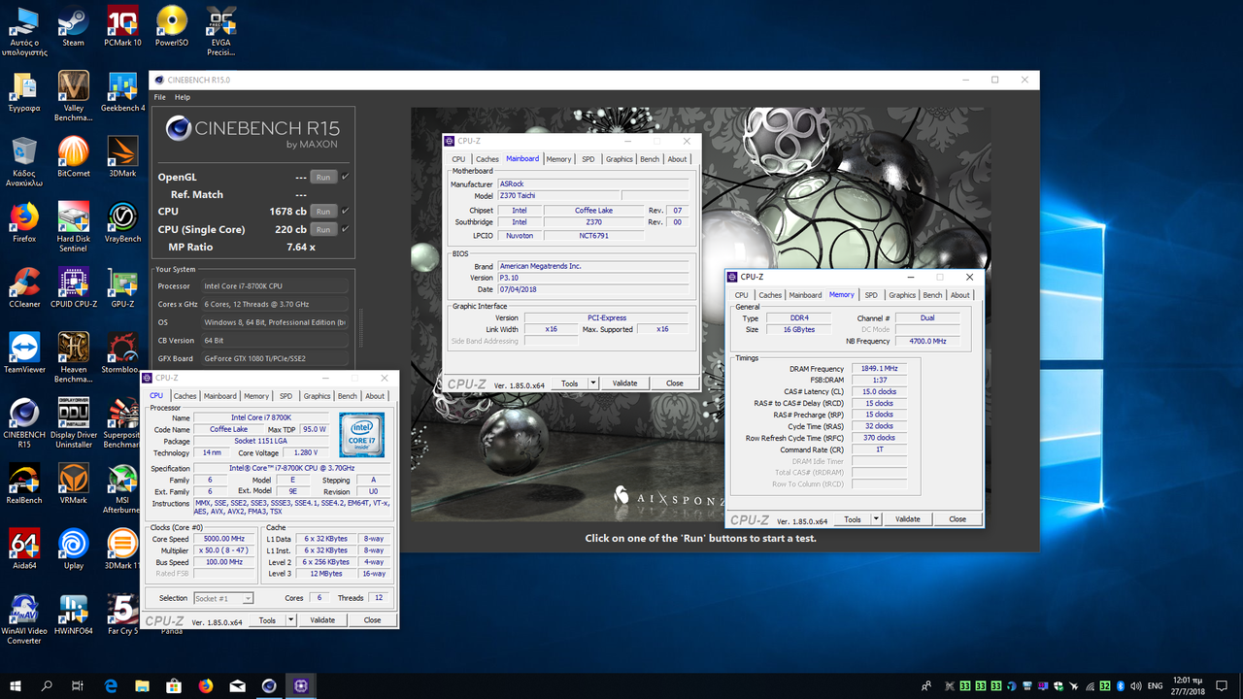Screen dimensions: 1243x699
Task: Open the Help menu in Cinebench
Action: pyautogui.click(x=183, y=97)
